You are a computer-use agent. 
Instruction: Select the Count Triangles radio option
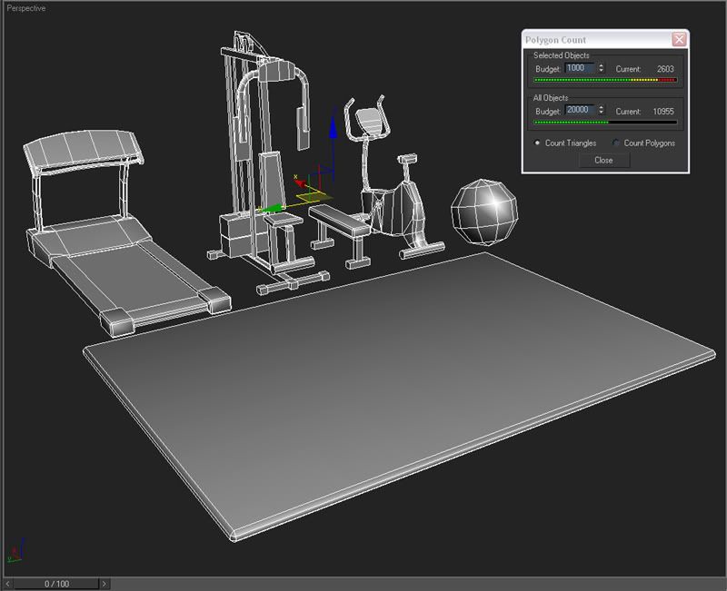coord(537,143)
